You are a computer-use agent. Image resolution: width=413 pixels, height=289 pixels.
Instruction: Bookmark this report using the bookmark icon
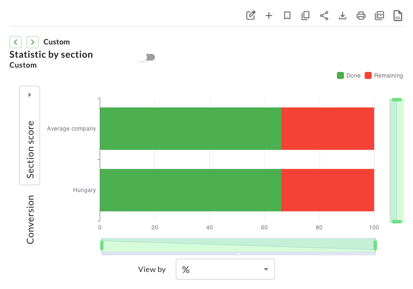pyautogui.click(x=287, y=16)
